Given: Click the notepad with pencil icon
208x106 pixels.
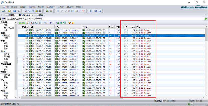Looking at the screenshot, I should [69, 23].
